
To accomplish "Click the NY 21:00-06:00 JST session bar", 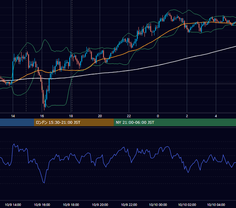I will 175,122.
